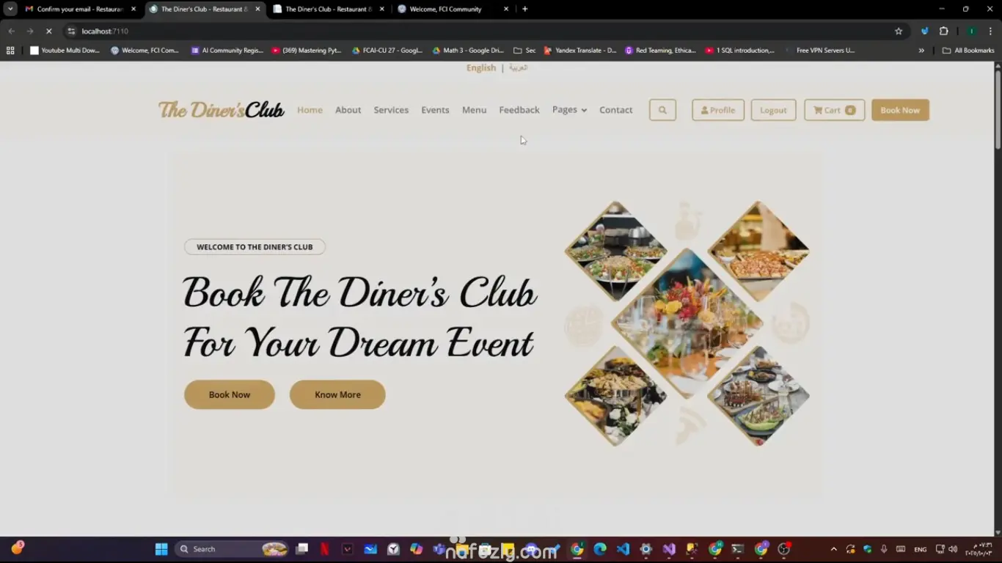Expand the bookmarks overflow chevron
The width and height of the screenshot is (1002, 563).
click(x=921, y=51)
